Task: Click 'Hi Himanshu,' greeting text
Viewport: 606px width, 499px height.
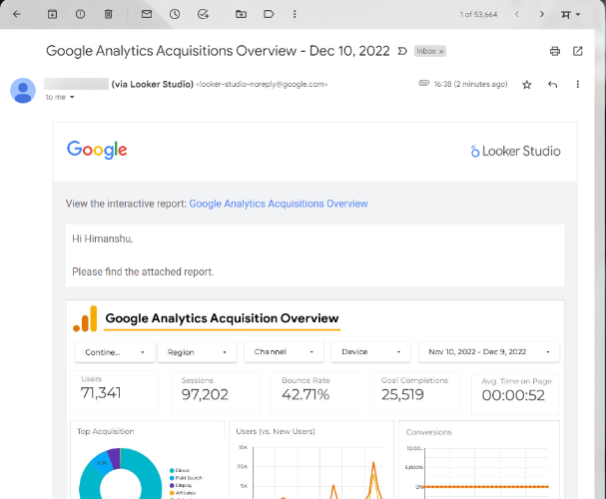Action: (103, 240)
